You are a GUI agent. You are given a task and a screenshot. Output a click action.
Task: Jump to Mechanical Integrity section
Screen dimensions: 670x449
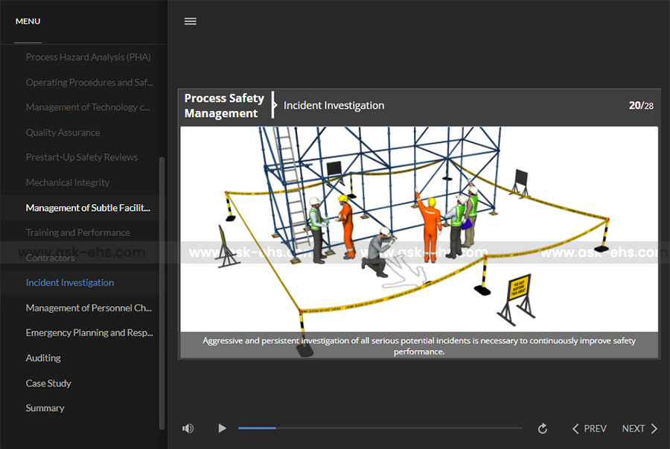pos(67,182)
